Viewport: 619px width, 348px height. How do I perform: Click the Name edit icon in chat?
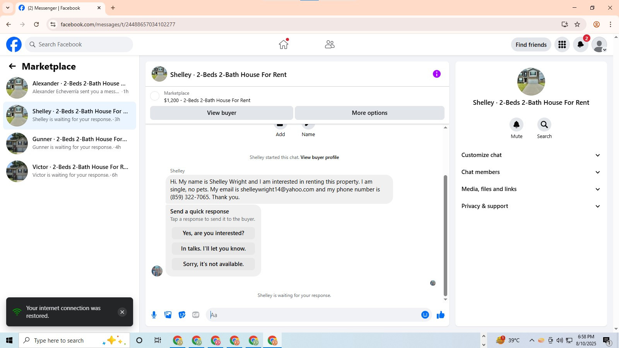click(308, 126)
